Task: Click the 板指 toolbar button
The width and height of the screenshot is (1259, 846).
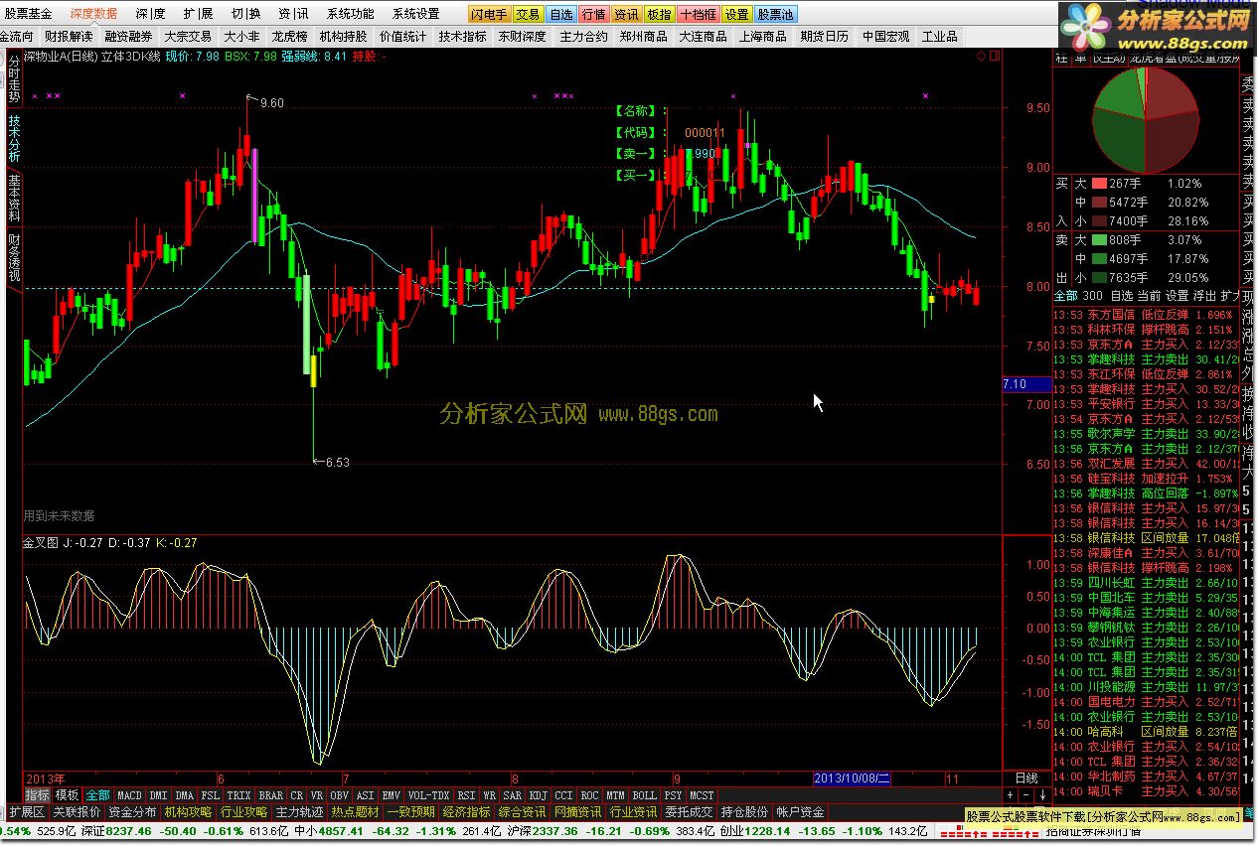Action: 659,14
